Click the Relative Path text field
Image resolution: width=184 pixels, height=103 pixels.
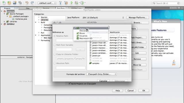[x=71, y=40]
